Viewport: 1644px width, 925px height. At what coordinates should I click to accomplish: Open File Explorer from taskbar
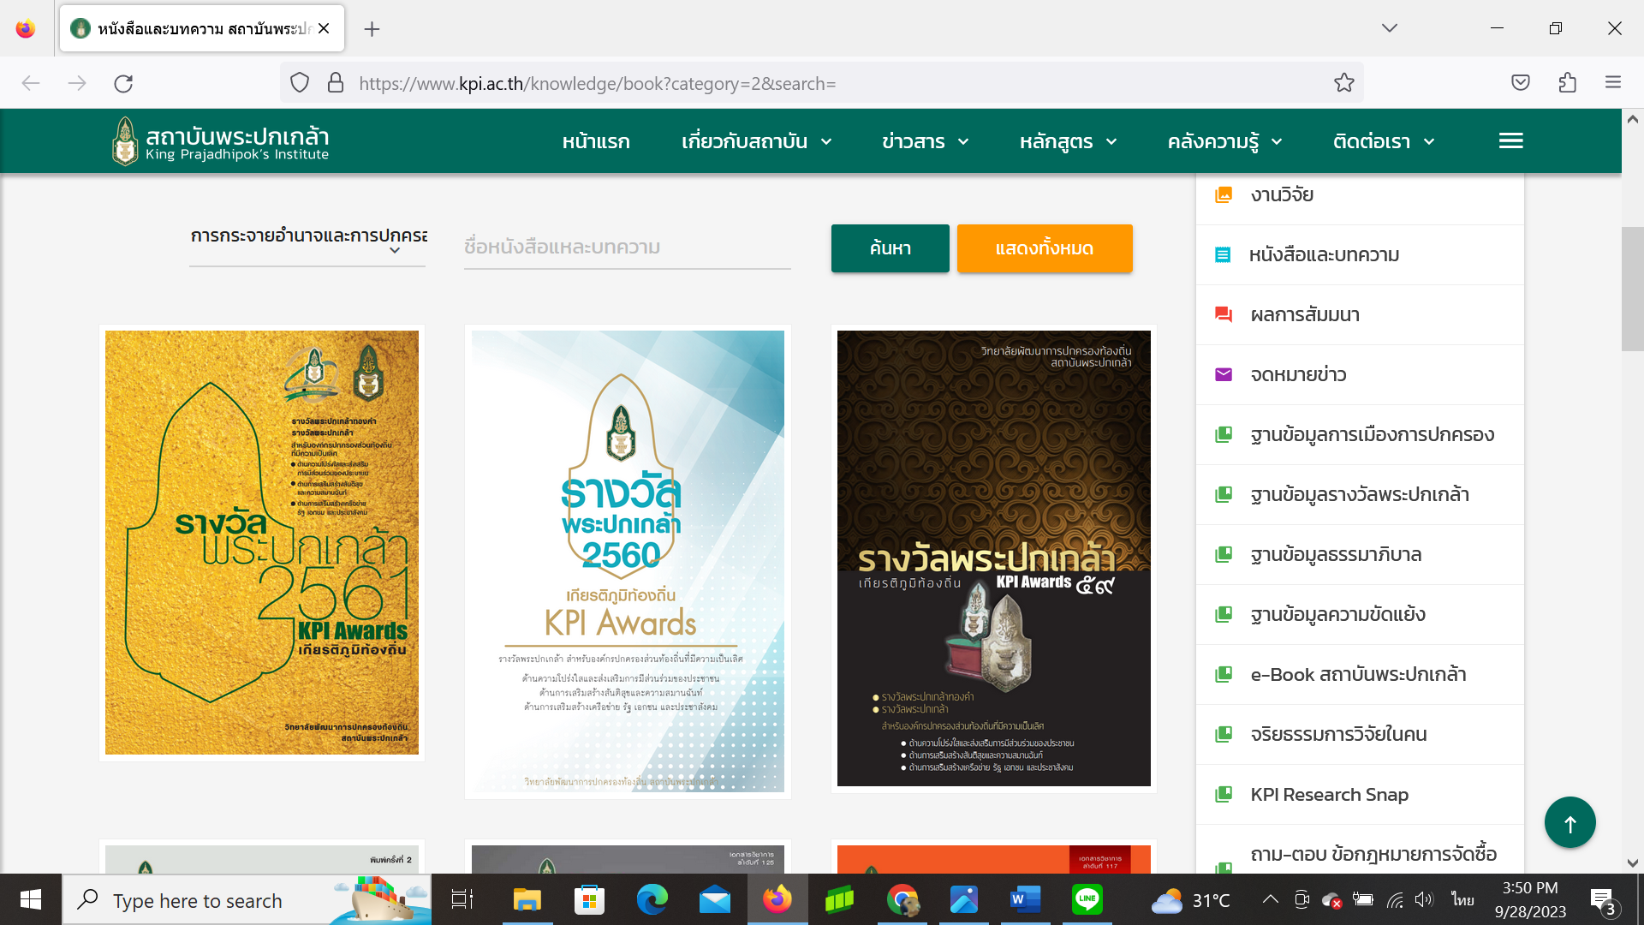[527, 900]
